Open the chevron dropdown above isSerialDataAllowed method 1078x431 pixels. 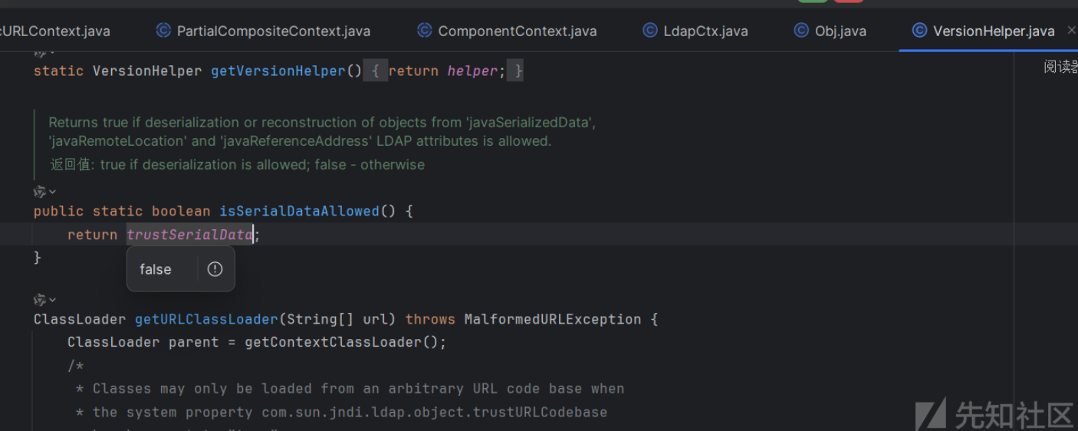pyautogui.click(x=52, y=191)
